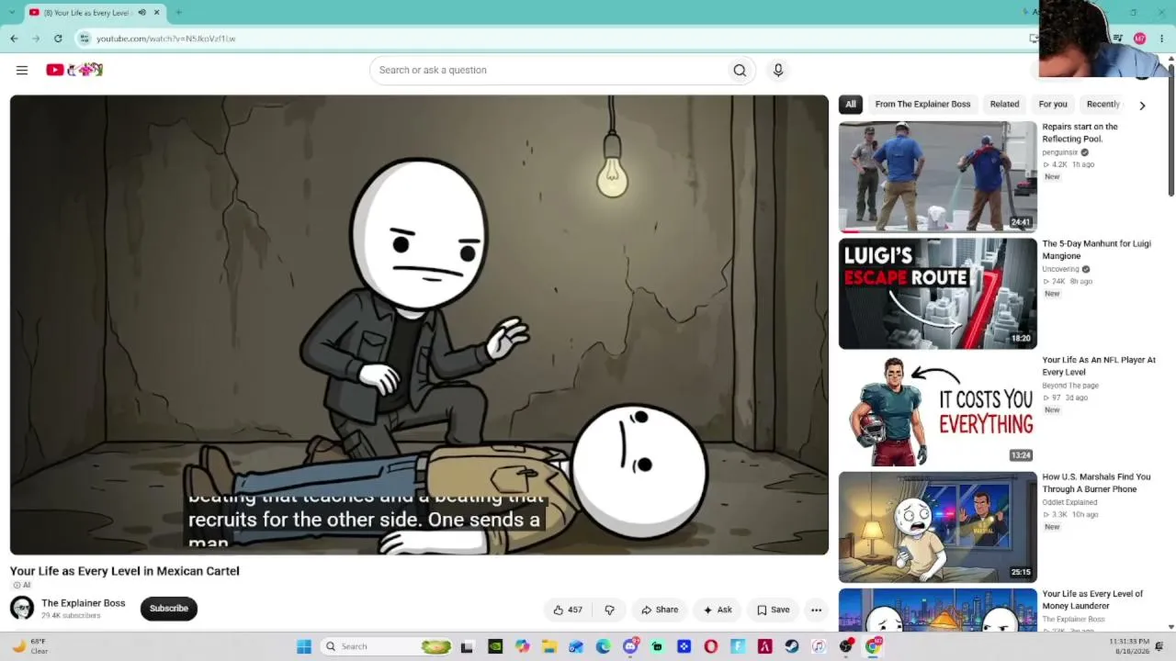The height and width of the screenshot is (661, 1176).
Task: Click the Windows taskbar search box
Action: pyautogui.click(x=388, y=646)
